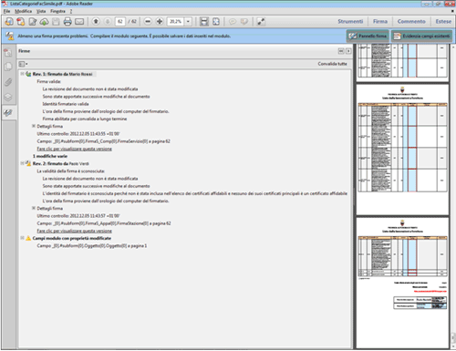
Task: Open the Vista menu
Action: 41,11
